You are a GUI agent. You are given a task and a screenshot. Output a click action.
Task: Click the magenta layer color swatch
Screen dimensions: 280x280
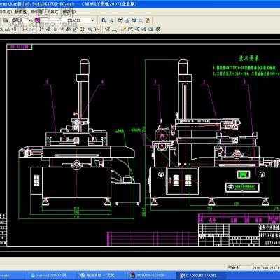(37, 20)
